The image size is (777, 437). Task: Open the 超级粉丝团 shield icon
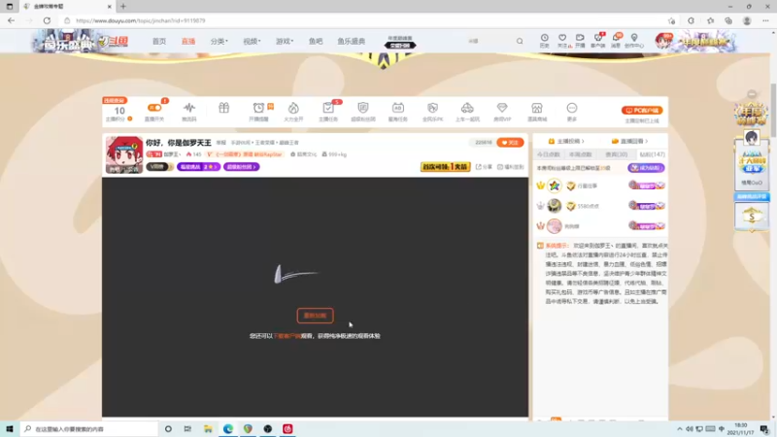[x=362, y=108]
